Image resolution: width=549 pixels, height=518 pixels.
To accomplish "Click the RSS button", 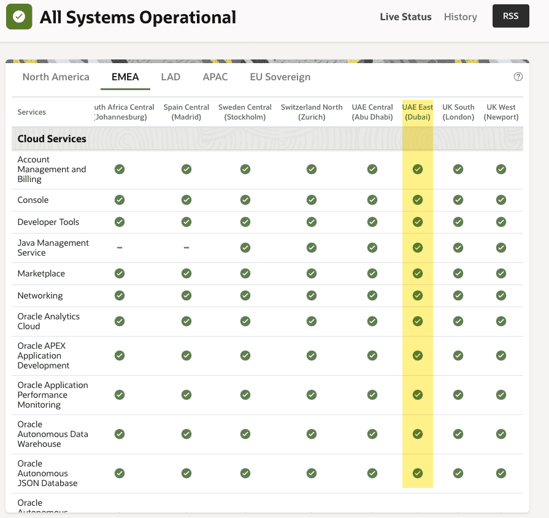I will click(x=510, y=17).
